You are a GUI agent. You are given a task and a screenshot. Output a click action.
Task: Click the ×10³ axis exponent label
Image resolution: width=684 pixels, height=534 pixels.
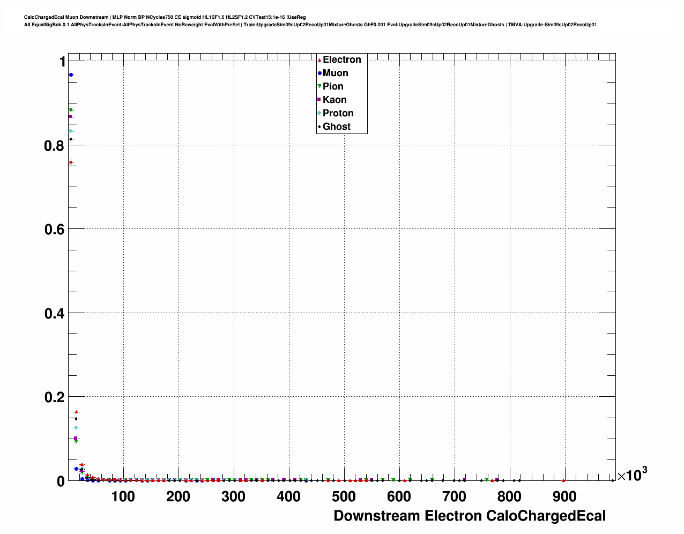point(632,474)
